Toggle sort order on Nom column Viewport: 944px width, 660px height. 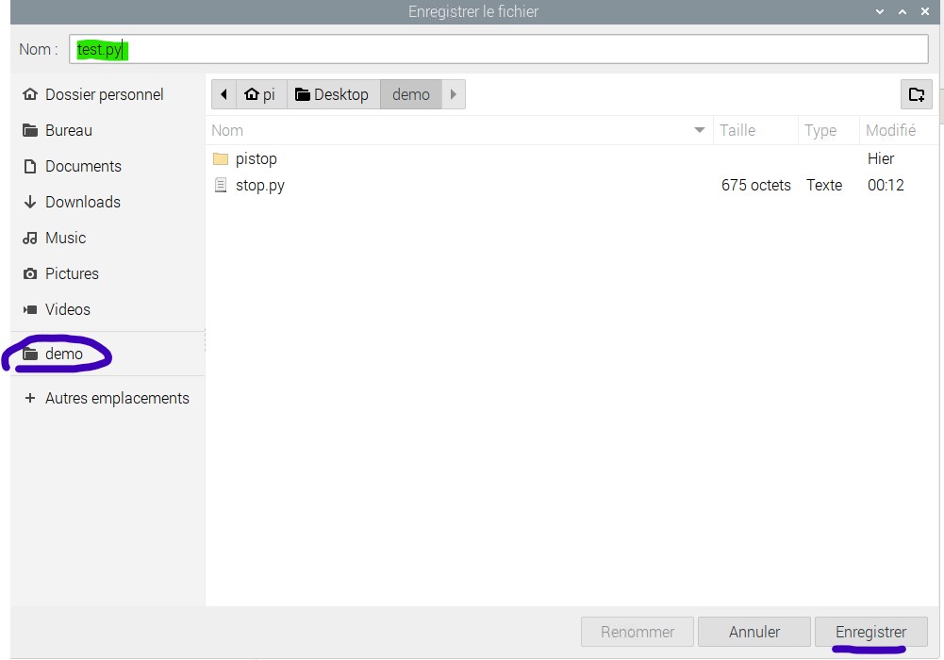[458, 130]
